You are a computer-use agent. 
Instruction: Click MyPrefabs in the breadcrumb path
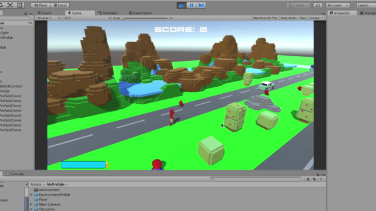click(56, 185)
